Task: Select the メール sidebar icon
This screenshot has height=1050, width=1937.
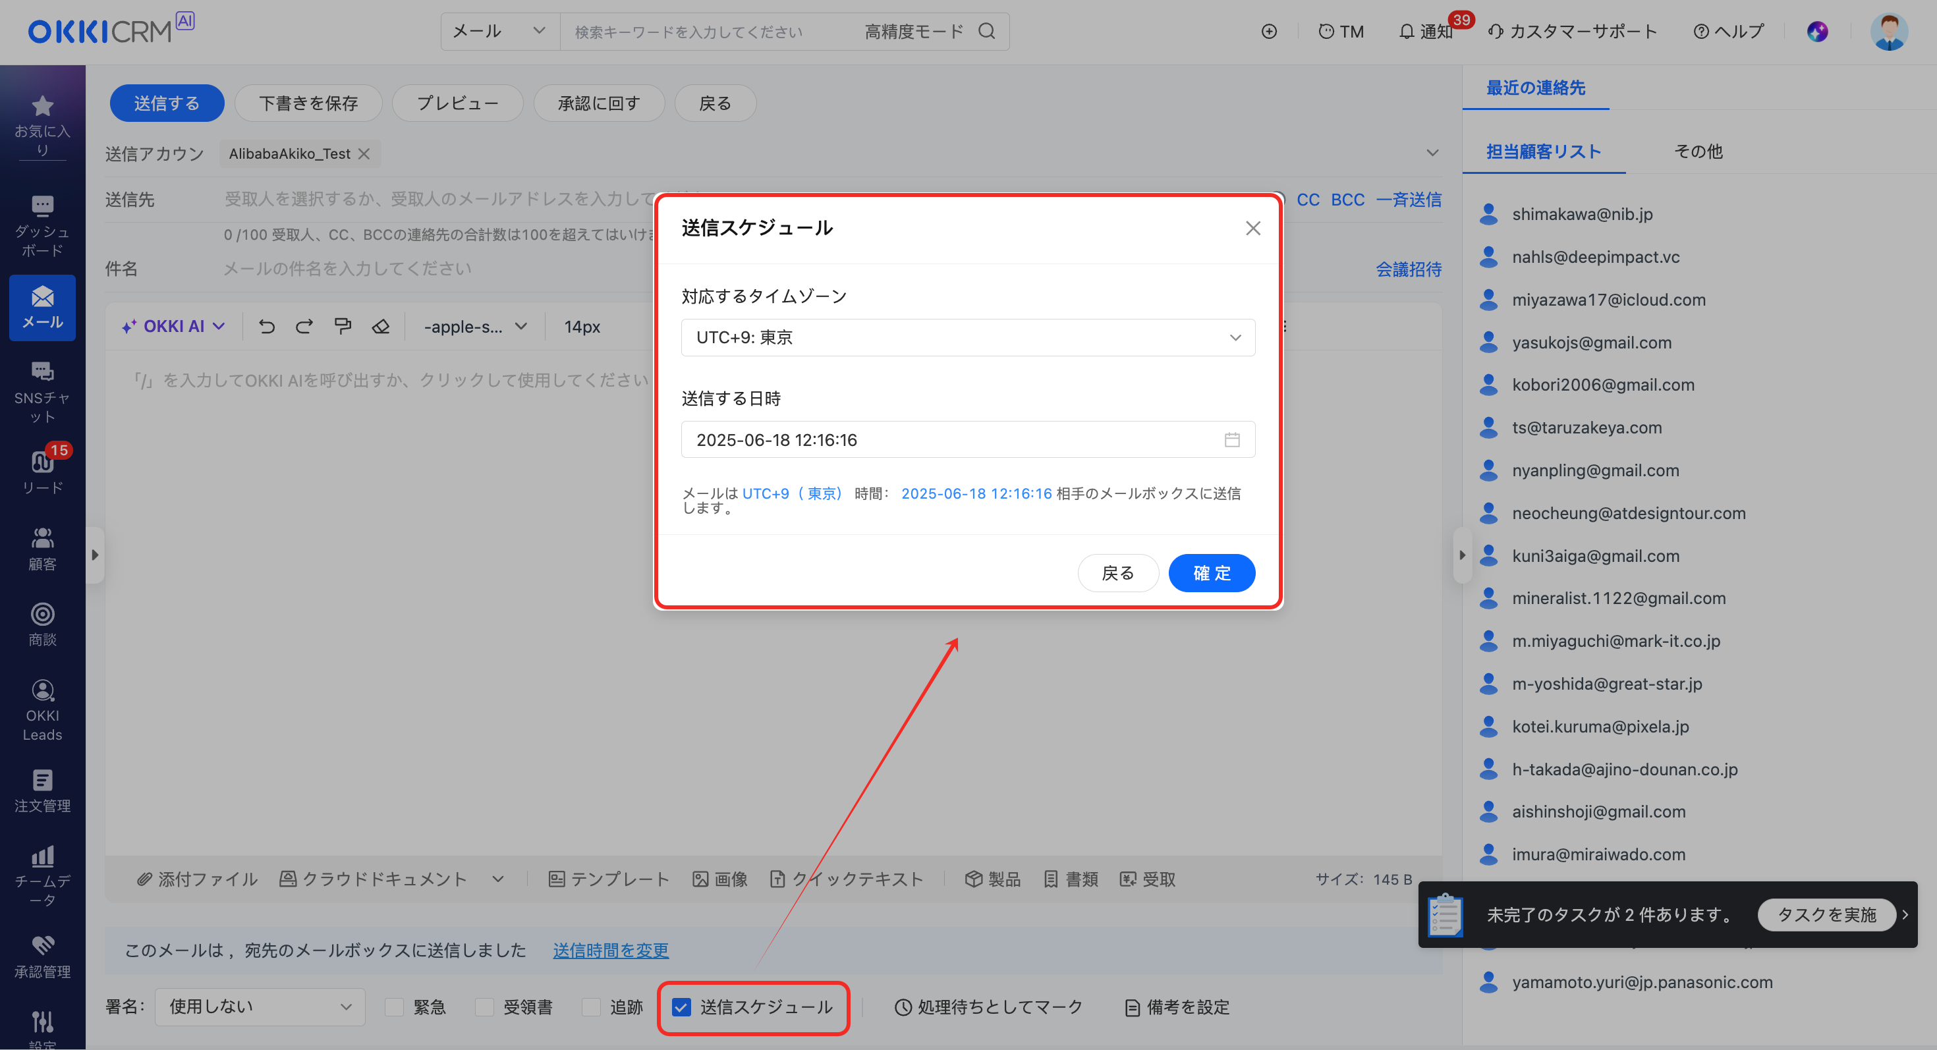Action: (x=42, y=308)
